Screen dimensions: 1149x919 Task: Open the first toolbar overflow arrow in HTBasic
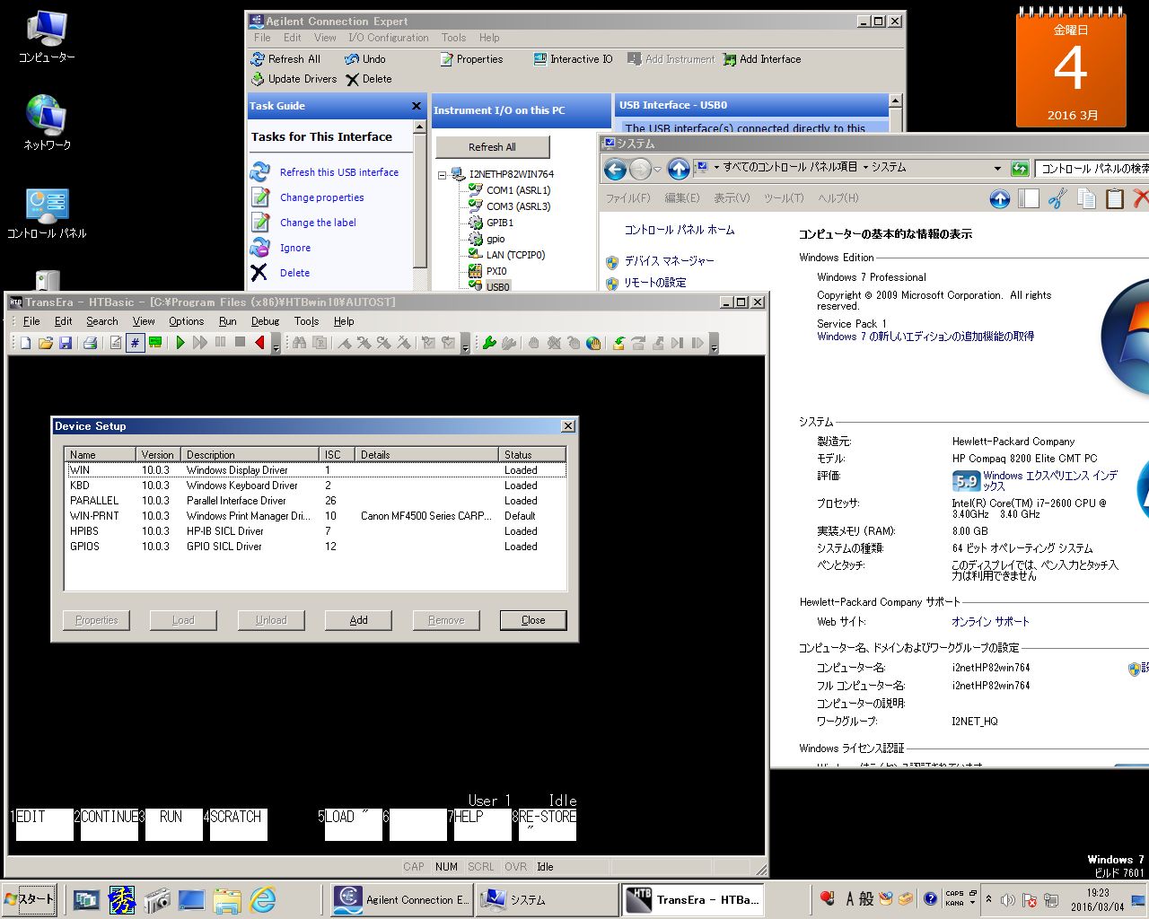click(276, 346)
